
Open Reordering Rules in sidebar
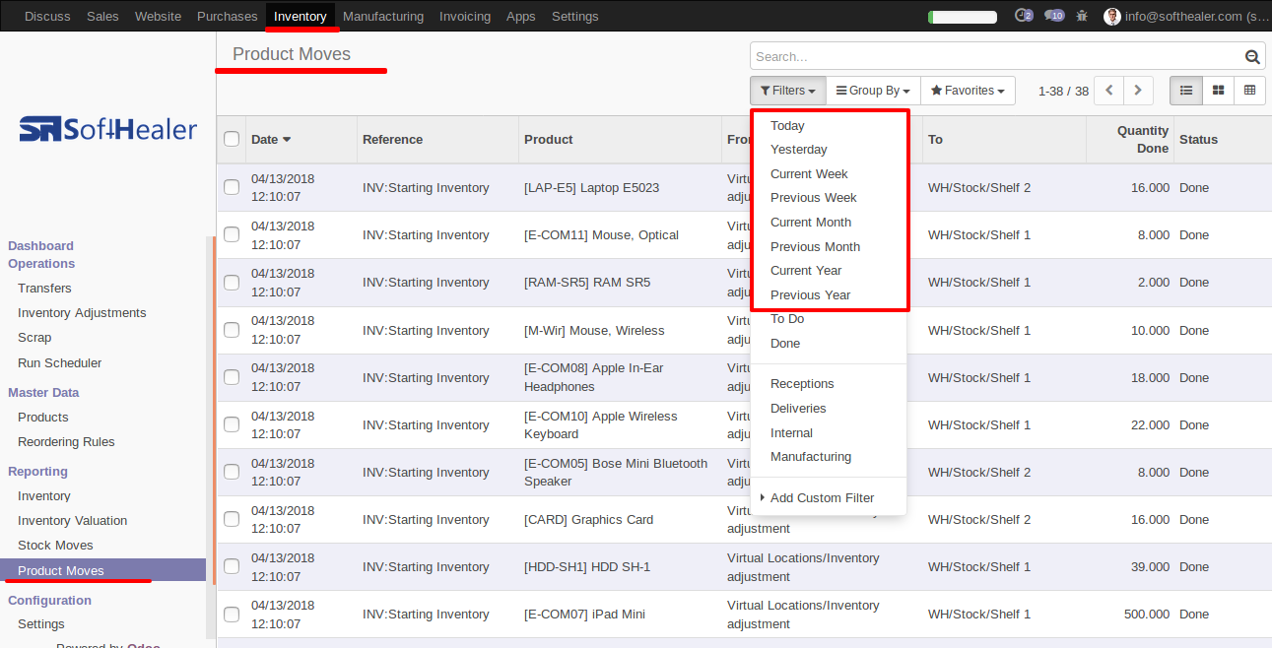coord(66,442)
